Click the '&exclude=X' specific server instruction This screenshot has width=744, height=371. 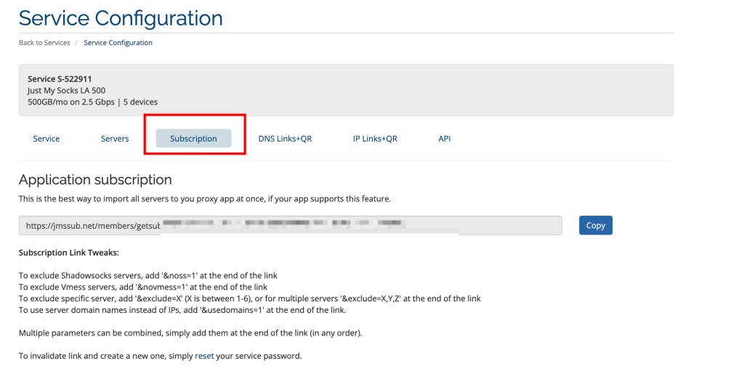pos(250,299)
